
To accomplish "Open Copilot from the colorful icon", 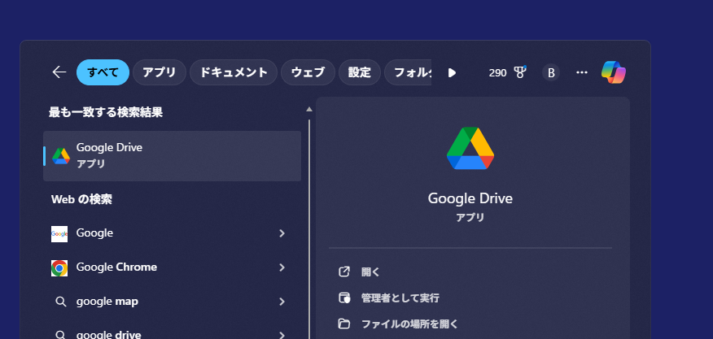I will point(613,72).
